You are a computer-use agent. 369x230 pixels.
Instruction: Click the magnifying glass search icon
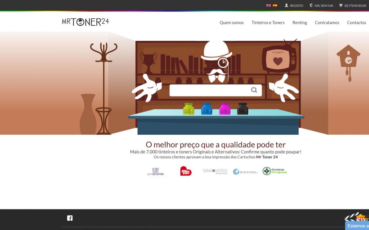click(254, 90)
